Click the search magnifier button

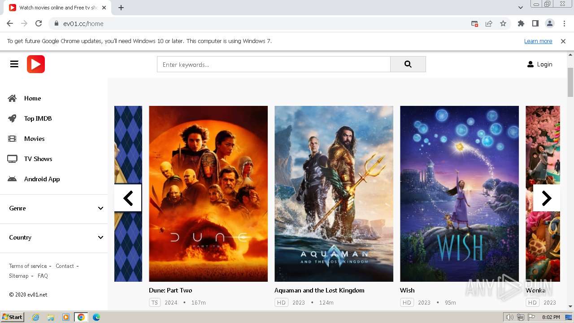pyautogui.click(x=408, y=64)
